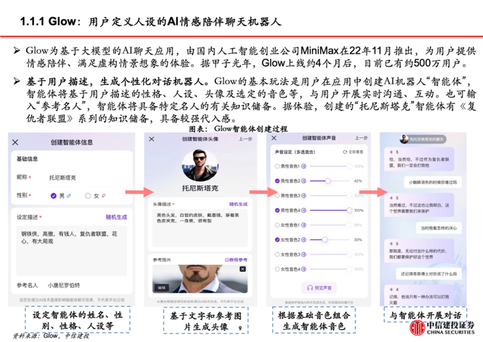Click the 小蜘蛛消失的时候你难过吗 message bubble
The width and height of the screenshot is (483, 342).
(433, 182)
